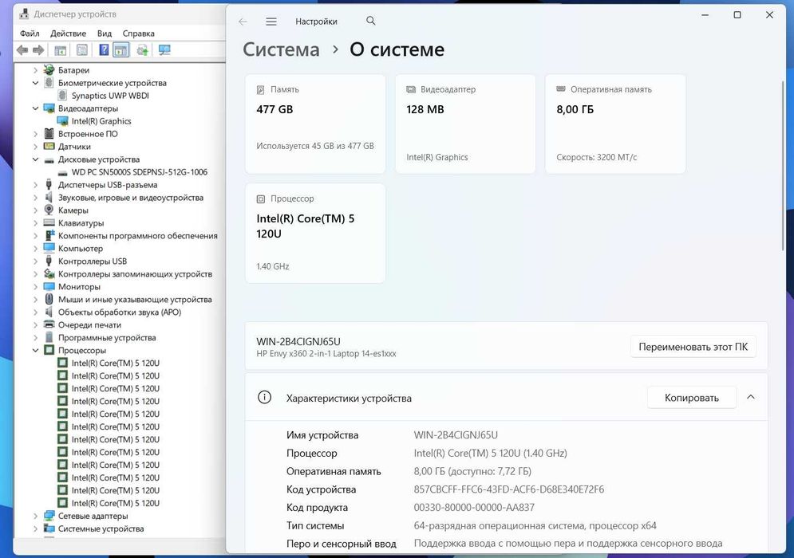794x558 pixels.
Task: Click product code 00330-80000-00000-AA837
Action: [474, 508]
